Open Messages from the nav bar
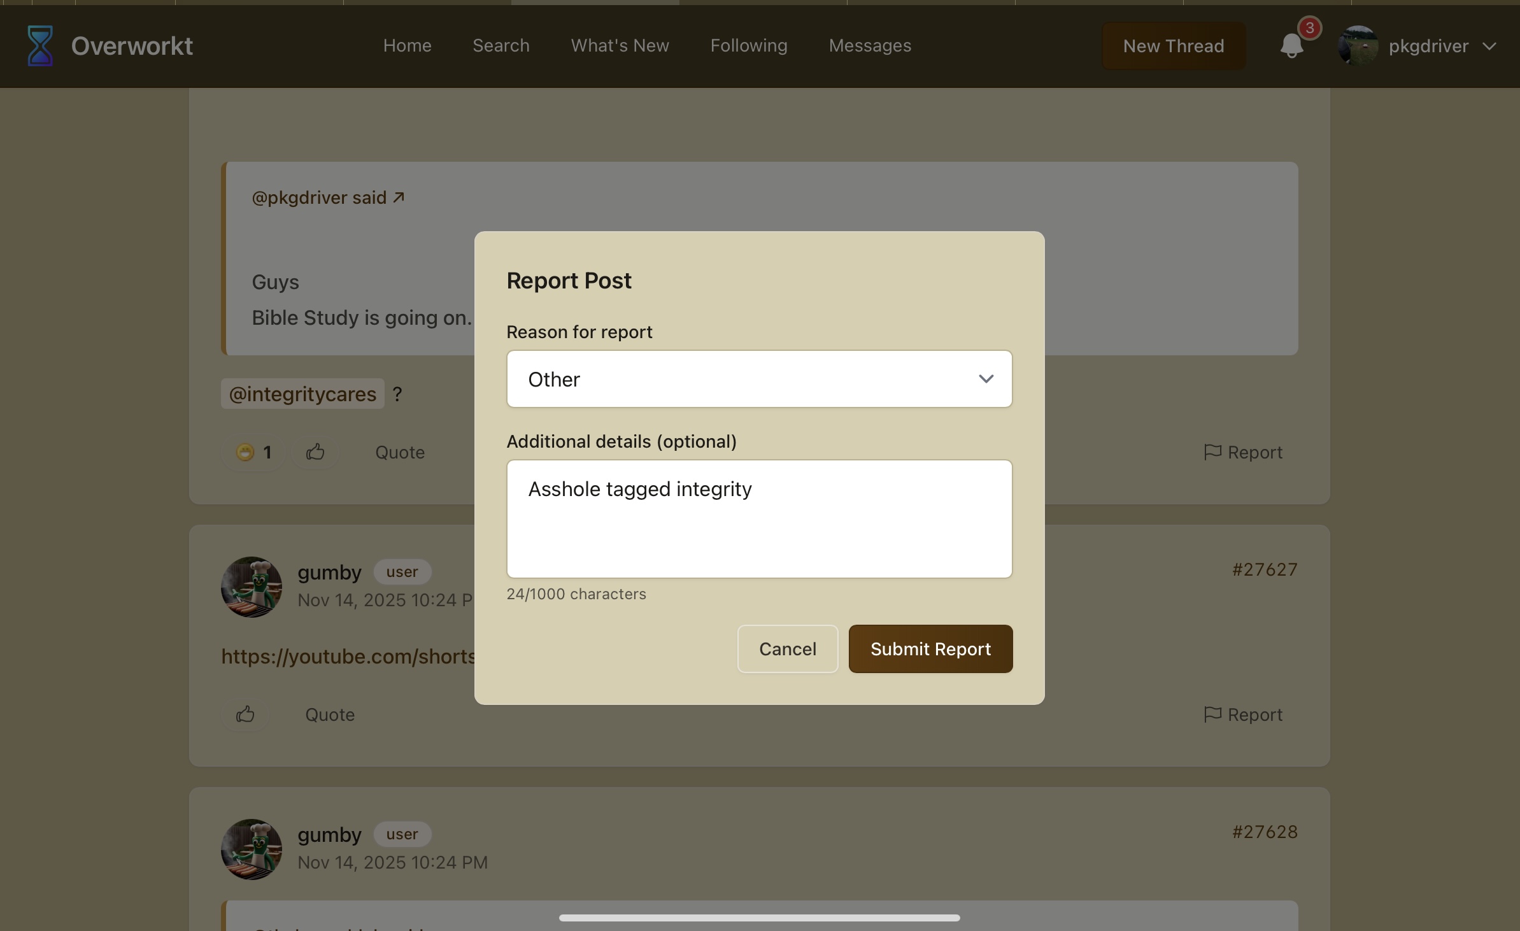The height and width of the screenshot is (931, 1520). coord(869,46)
